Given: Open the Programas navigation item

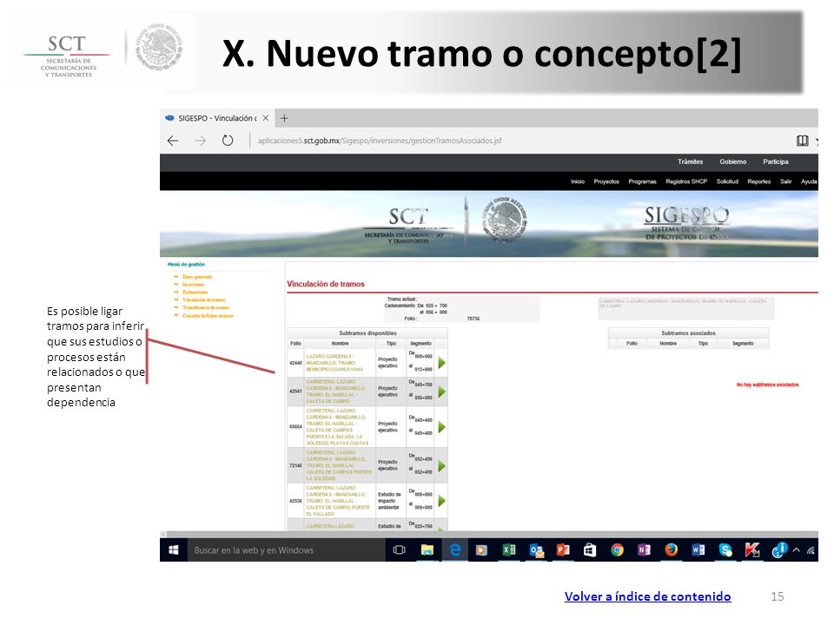Looking at the screenshot, I should pyautogui.click(x=643, y=181).
